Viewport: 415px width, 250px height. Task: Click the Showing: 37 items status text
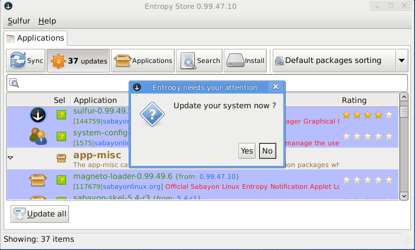pyautogui.click(x=39, y=239)
